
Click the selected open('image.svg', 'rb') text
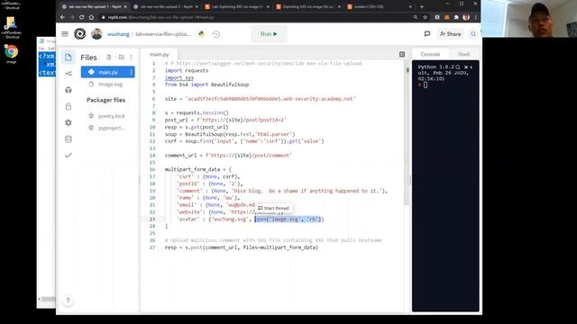click(x=288, y=220)
